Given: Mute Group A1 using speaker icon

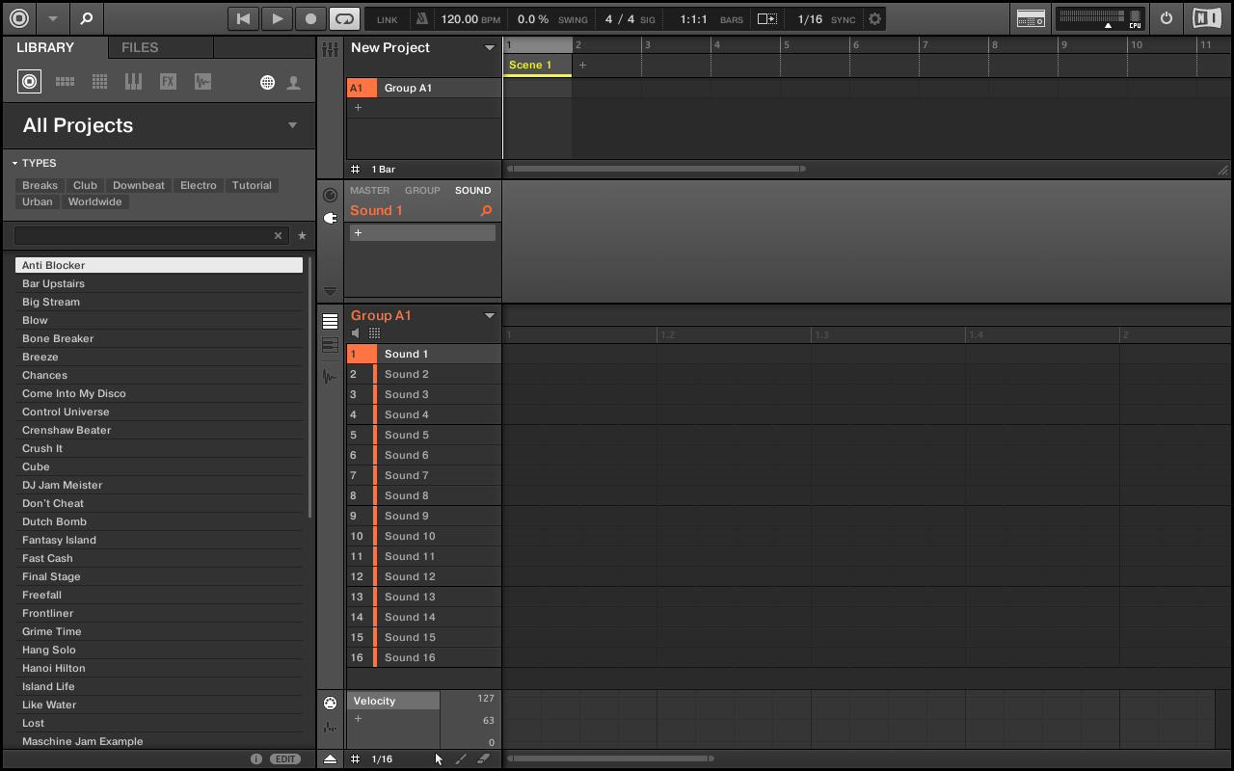Looking at the screenshot, I should click(x=356, y=332).
